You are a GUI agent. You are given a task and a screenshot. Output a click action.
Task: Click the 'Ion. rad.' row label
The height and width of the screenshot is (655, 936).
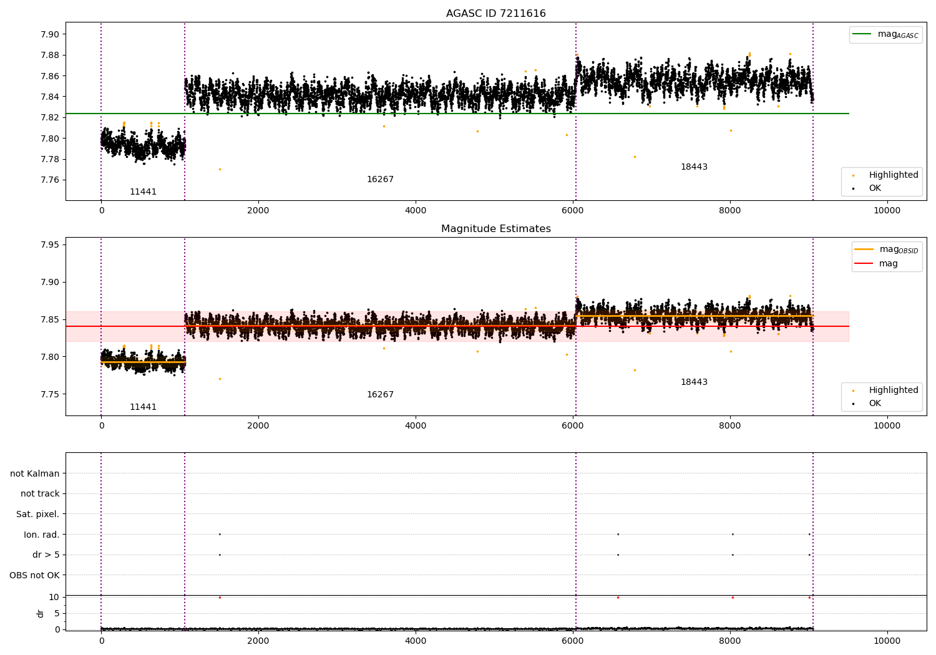[x=42, y=535]
